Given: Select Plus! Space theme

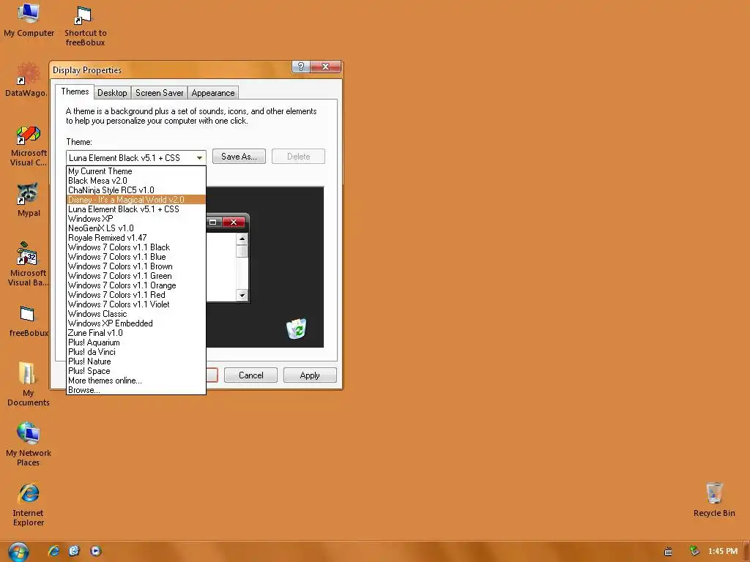Looking at the screenshot, I should click(135, 371).
